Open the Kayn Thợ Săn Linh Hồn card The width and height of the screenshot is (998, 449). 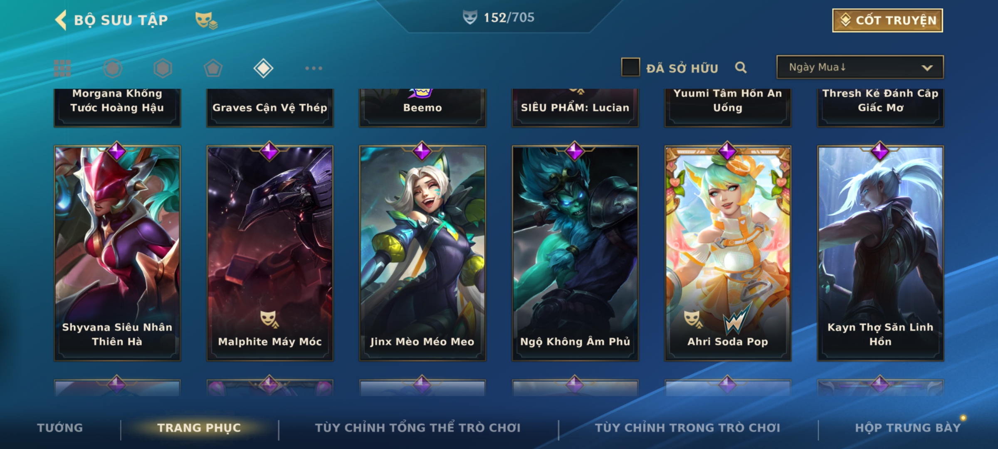point(880,253)
